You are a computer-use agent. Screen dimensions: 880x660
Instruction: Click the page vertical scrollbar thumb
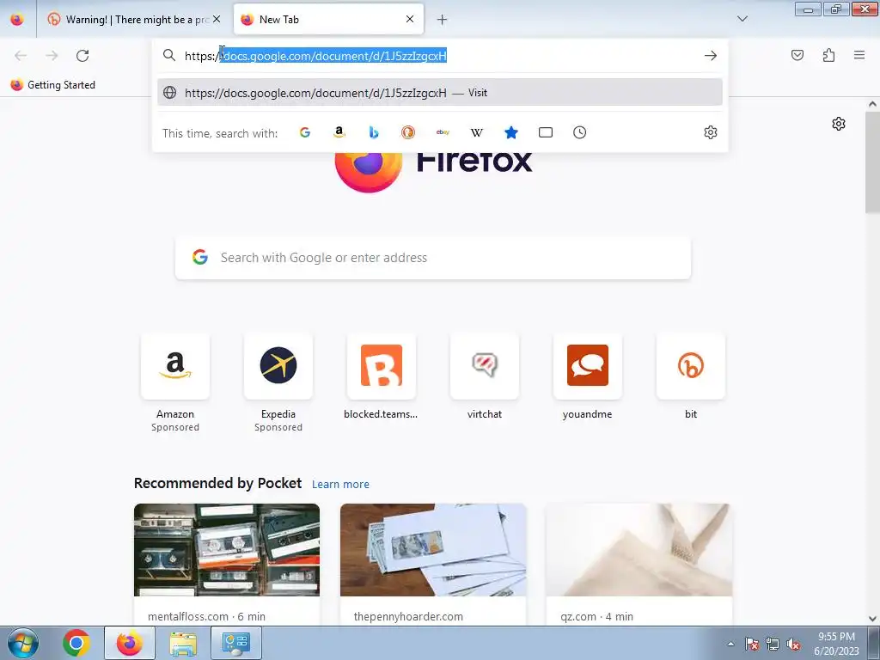(x=872, y=162)
